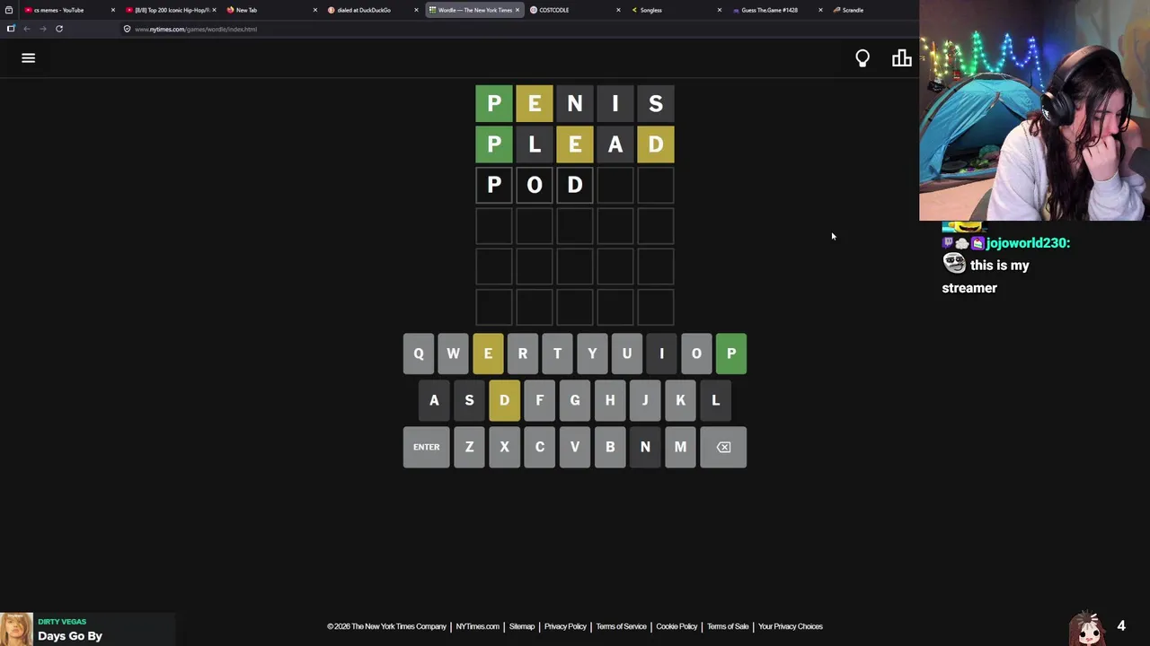Go back with the browser back arrow

tap(27, 29)
